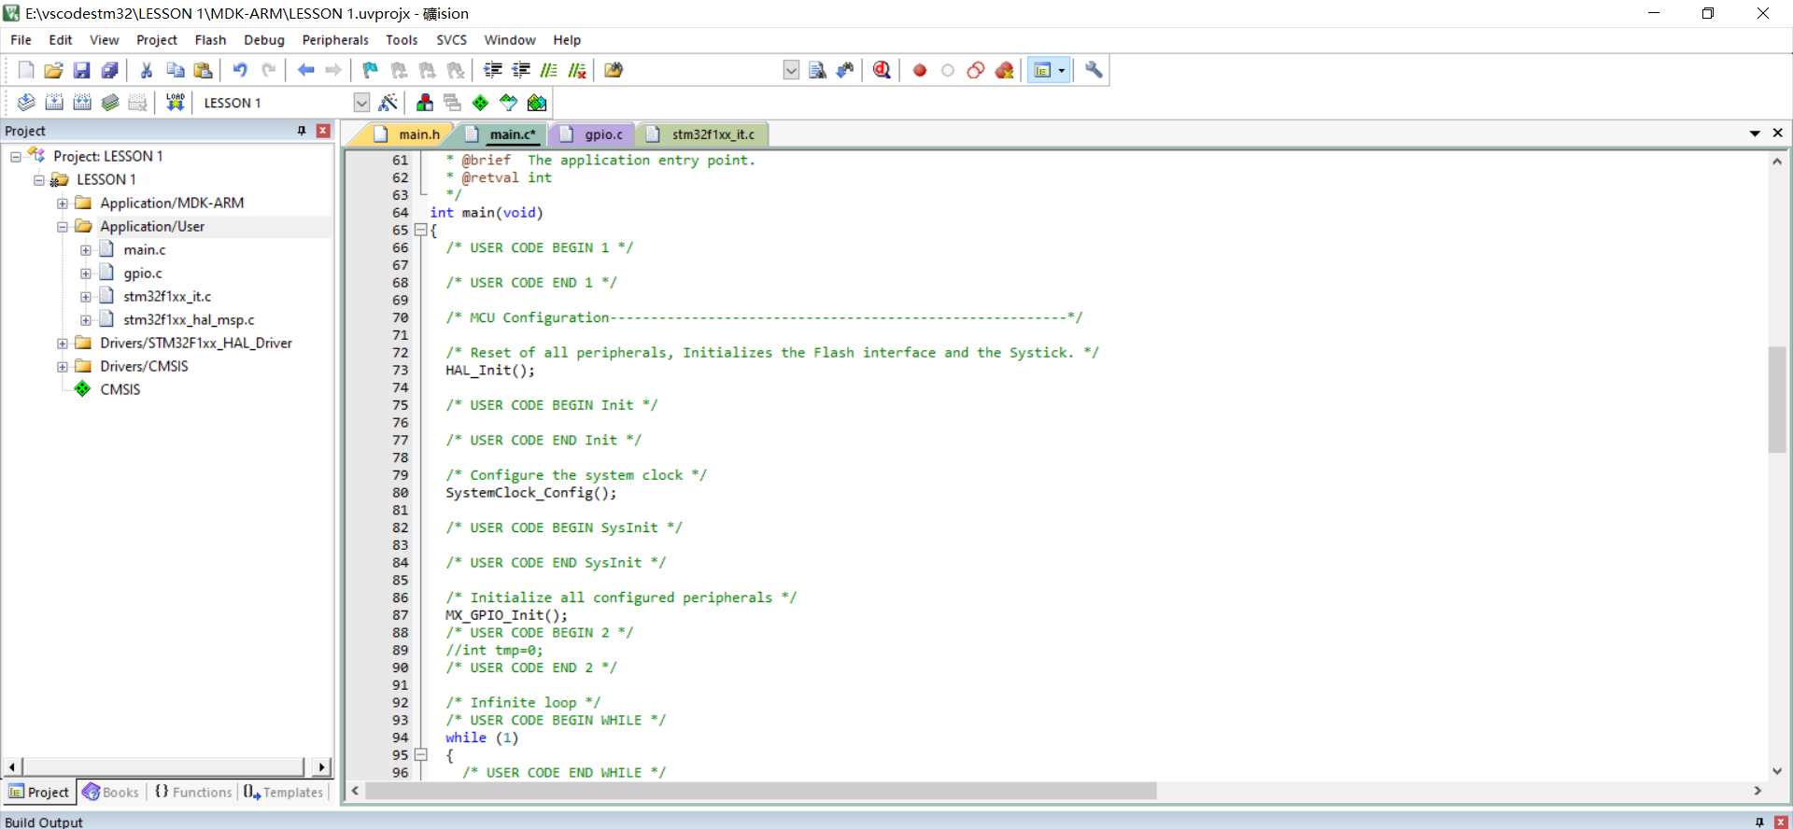The height and width of the screenshot is (829, 1793).
Task: Expand the Drivers/CMSIS folder
Action: click(63, 367)
